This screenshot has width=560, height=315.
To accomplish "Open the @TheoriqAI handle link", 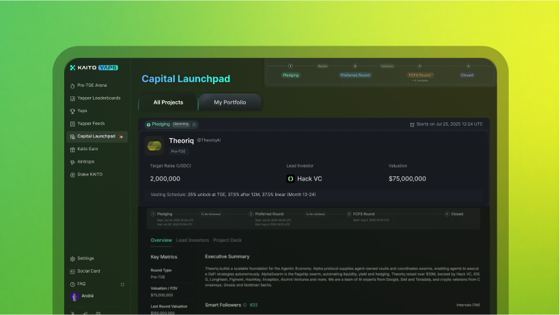I will click(209, 140).
